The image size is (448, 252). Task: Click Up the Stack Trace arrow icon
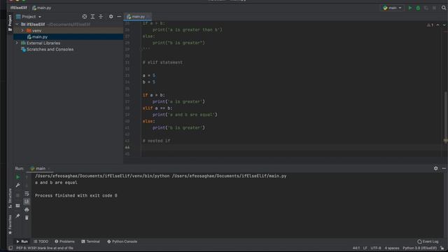(27, 177)
